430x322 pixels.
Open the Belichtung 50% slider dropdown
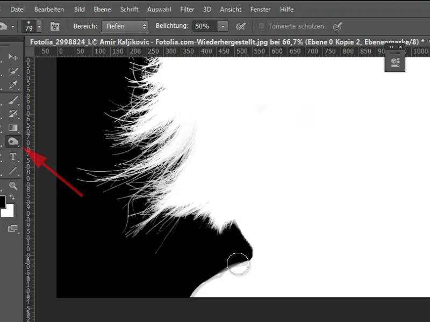(x=223, y=26)
